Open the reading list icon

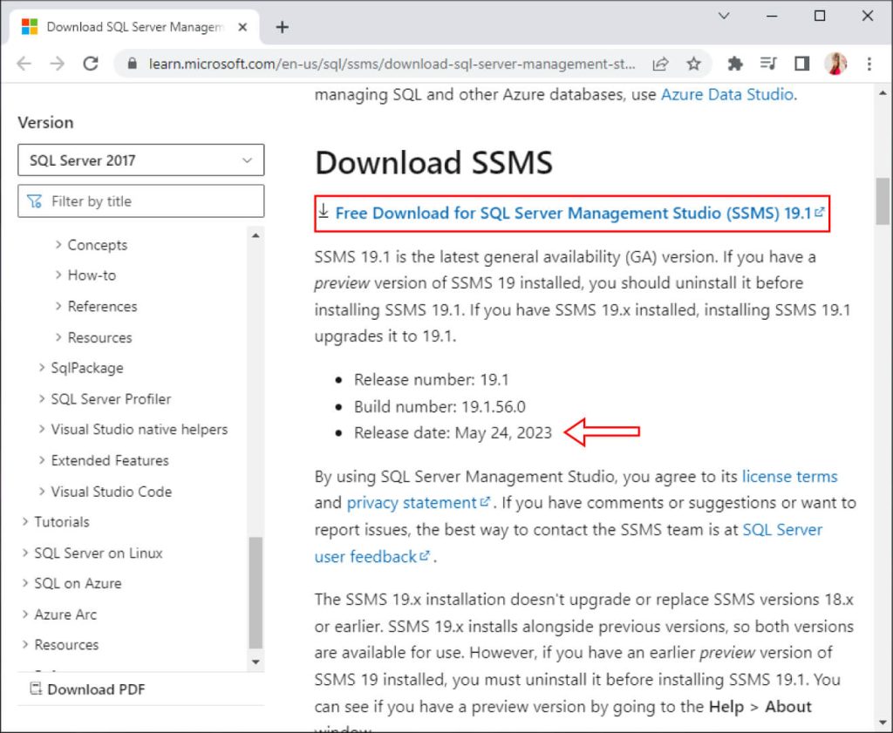[768, 63]
